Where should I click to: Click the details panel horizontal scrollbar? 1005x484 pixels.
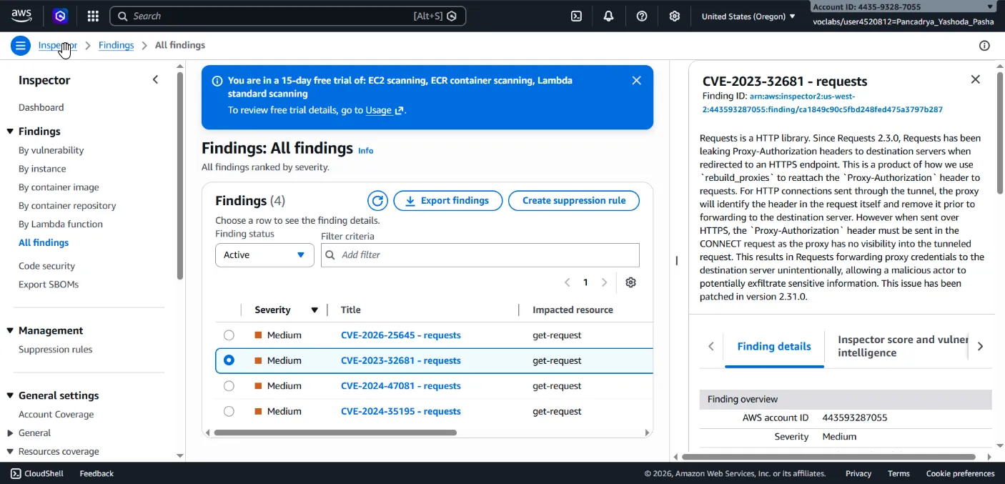828,457
